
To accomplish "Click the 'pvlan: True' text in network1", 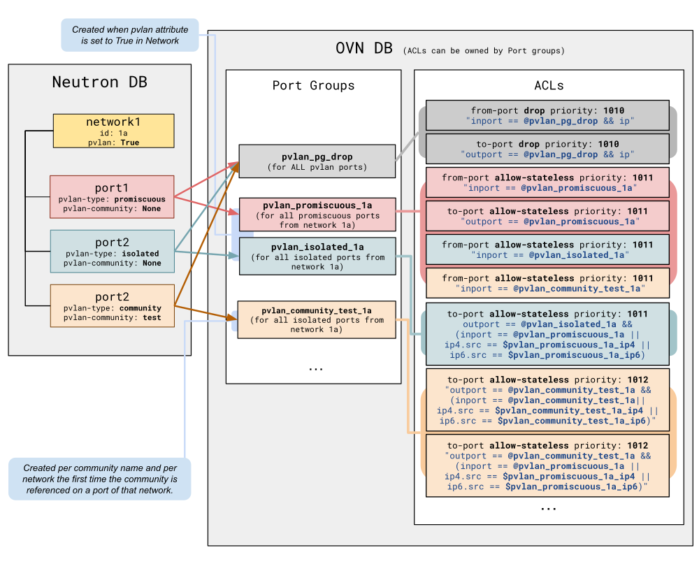I will pos(114,143).
